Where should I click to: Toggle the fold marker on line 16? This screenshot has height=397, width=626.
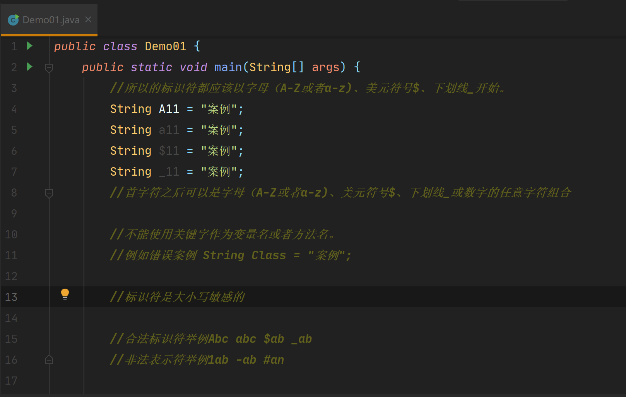coord(49,360)
